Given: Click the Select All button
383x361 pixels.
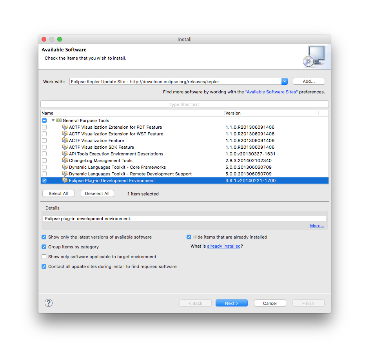Looking at the screenshot, I should click(x=58, y=193).
